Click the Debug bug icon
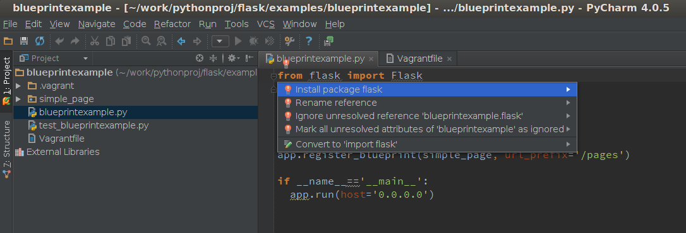The image size is (686, 233). 253,41
